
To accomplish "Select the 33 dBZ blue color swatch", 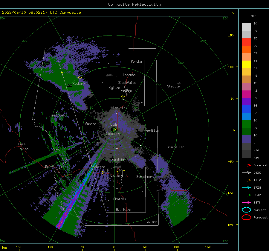I will coord(246,109).
